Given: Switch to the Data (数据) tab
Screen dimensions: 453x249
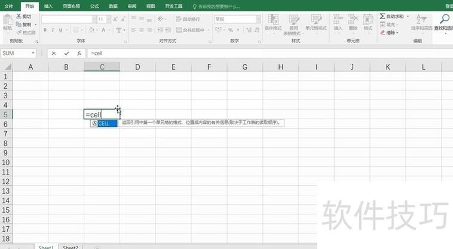Looking at the screenshot, I should [114, 6].
